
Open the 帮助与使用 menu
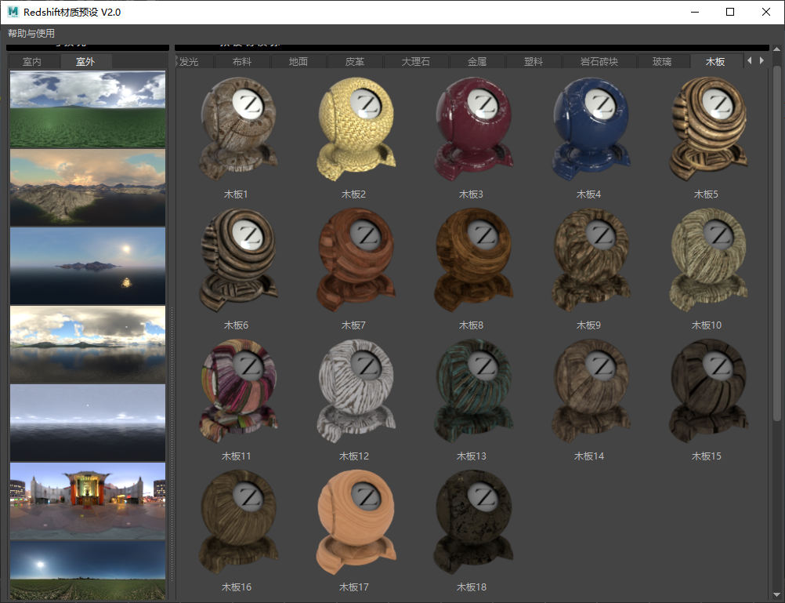pos(31,33)
